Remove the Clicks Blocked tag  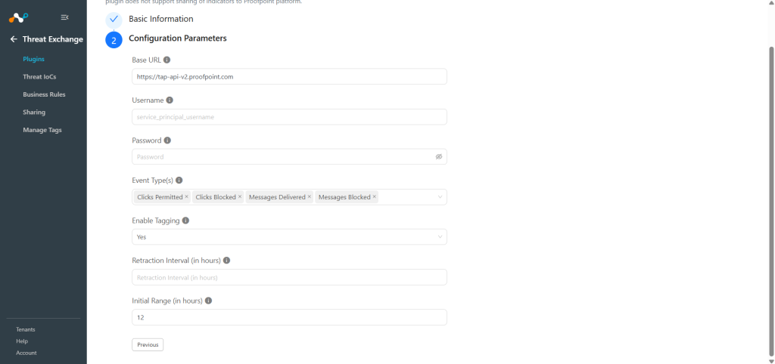(x=240, y=197)
